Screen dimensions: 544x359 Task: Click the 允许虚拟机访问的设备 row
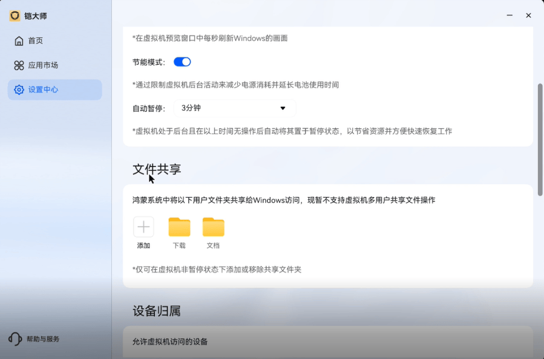[x=328, y=341]
